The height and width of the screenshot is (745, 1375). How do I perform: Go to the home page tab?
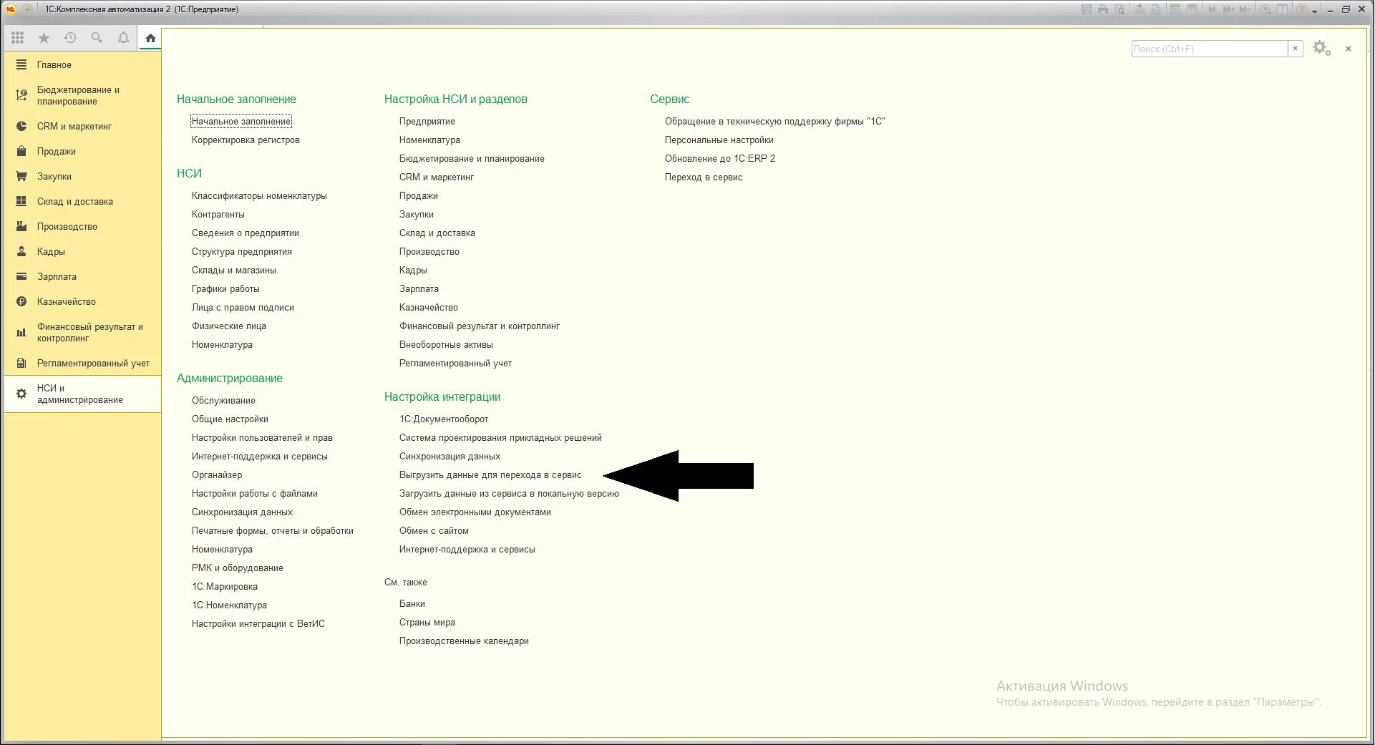150,38
